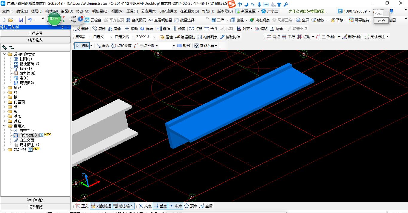Click 编辑钢筋 (edit rebar) tool
The width and height of the screenshot is (408, 213).
click(x=185, y=37)
